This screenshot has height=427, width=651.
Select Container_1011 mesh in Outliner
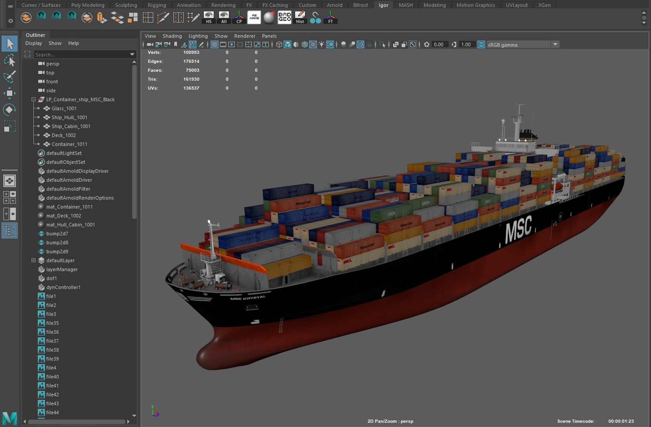click(69, 144)
